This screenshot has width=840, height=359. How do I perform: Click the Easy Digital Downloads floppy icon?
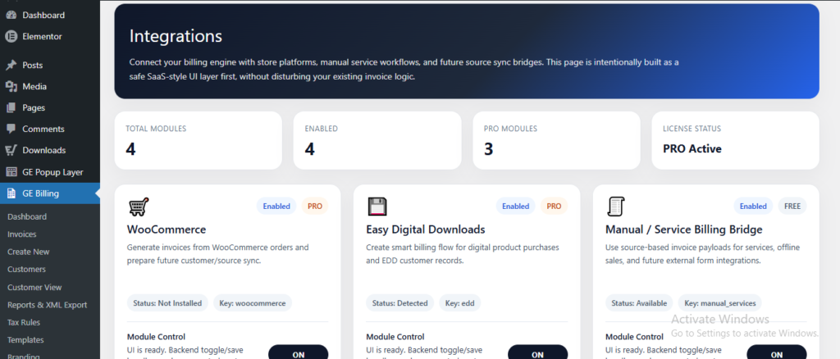click(377, 206)
